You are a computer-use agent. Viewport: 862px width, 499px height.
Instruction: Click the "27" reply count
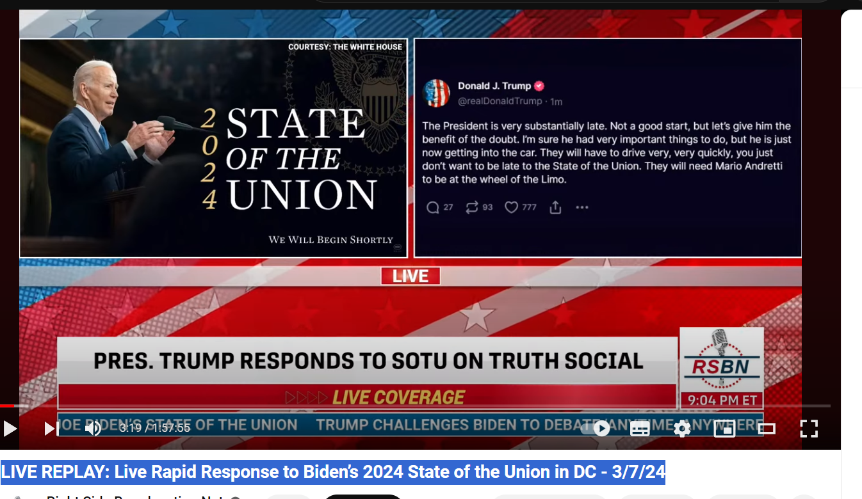point(448,207)
